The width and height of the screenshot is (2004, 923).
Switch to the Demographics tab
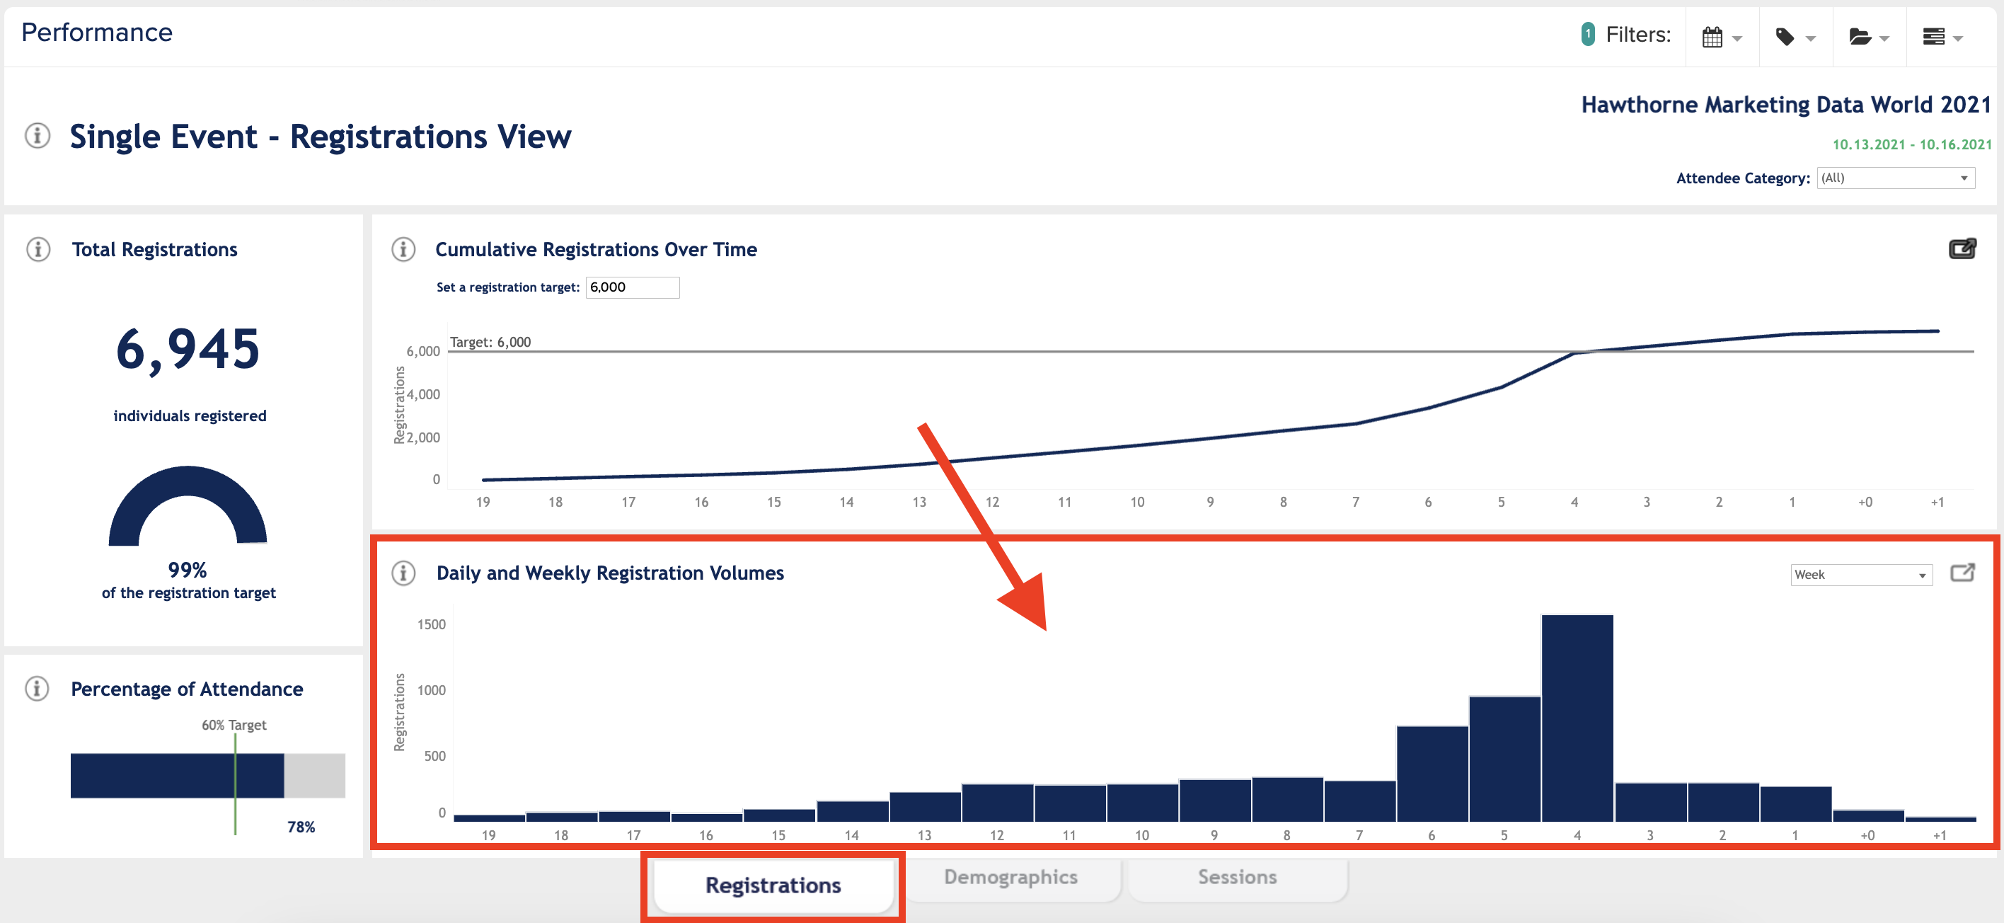(x=1010, y=877)
